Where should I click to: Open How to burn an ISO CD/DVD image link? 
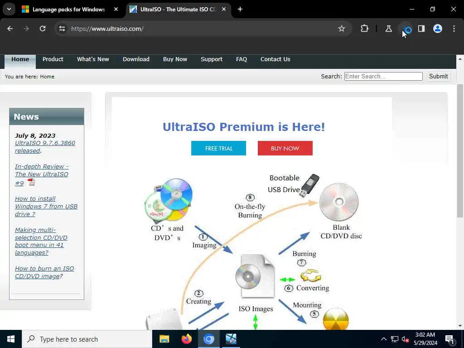(x=44, y=272)
